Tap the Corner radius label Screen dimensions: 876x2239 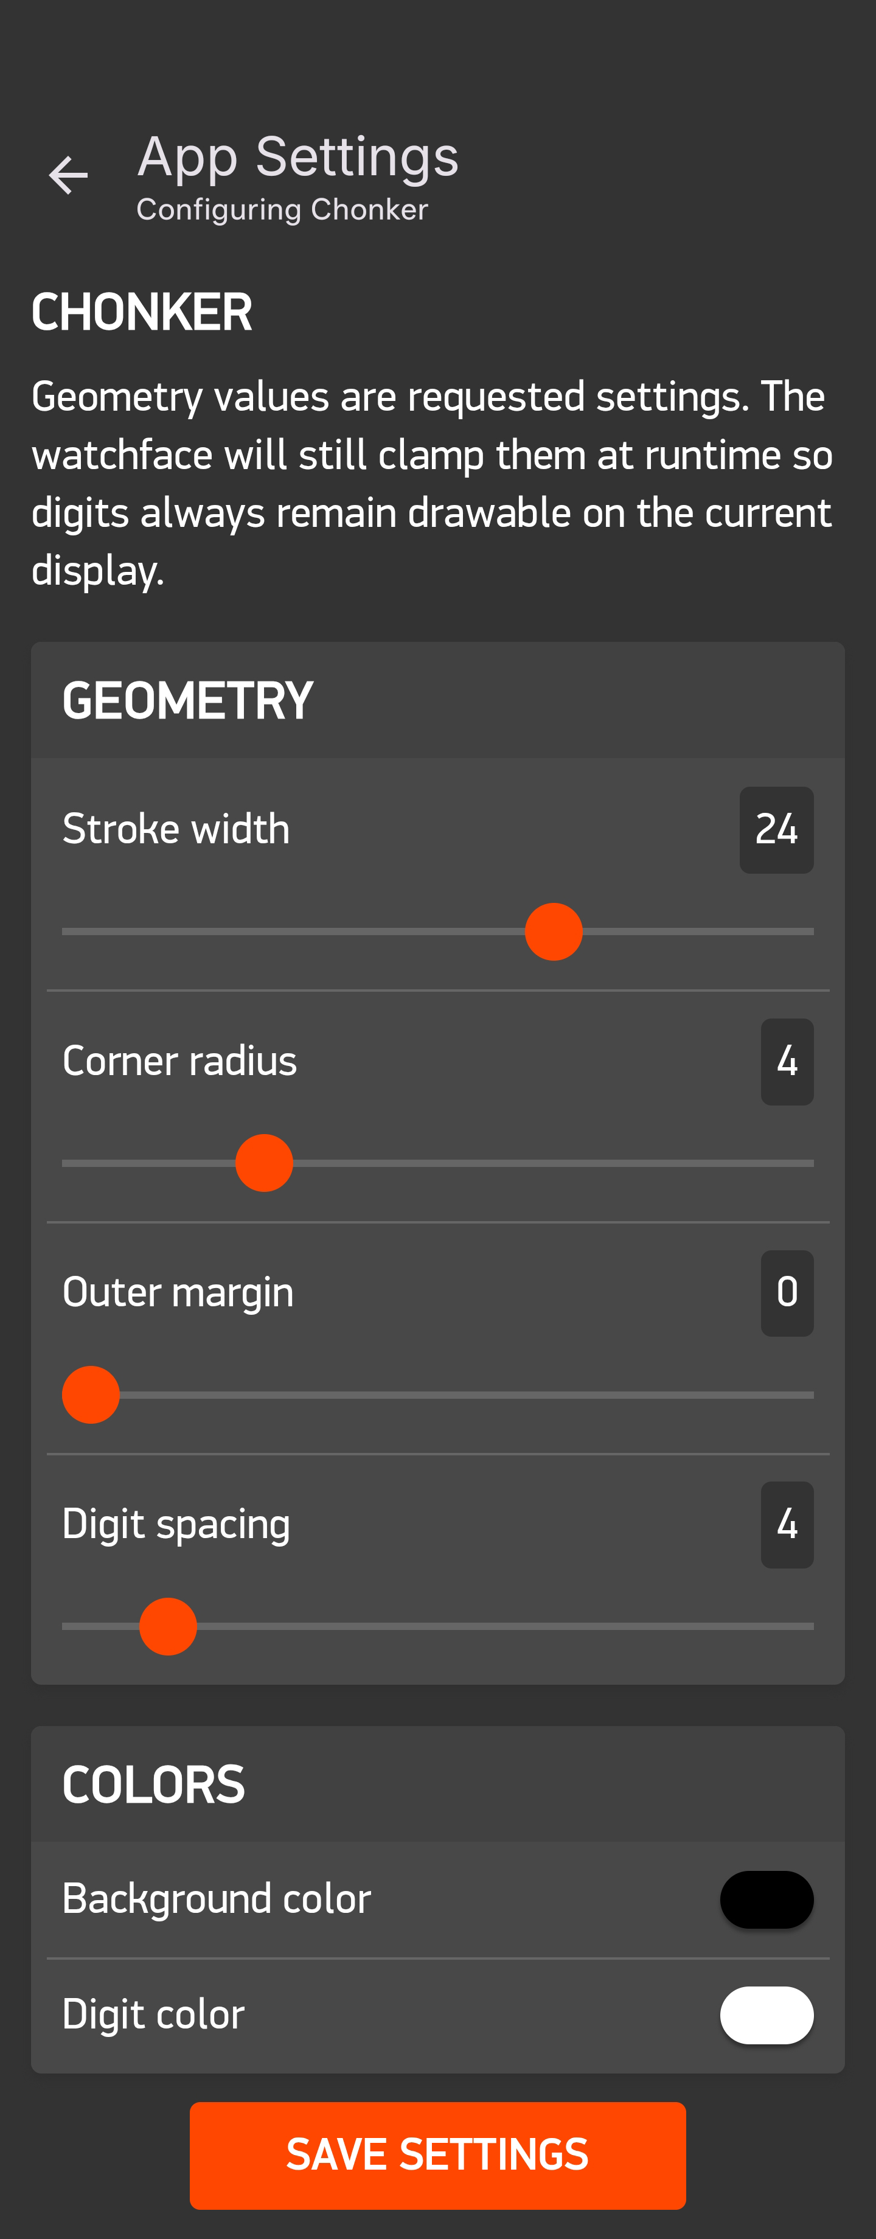tap(180, 1061)
